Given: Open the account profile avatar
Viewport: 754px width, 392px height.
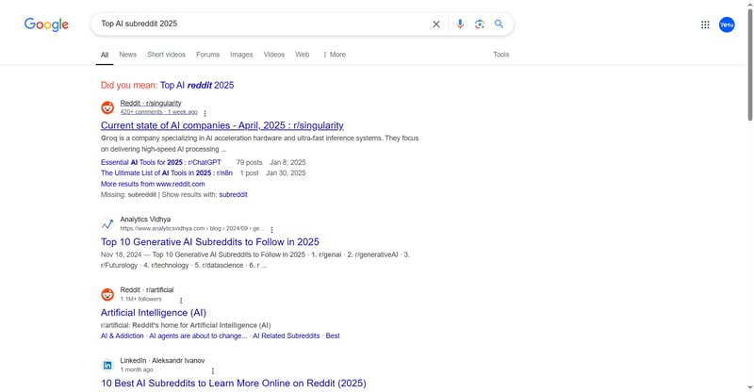Looking at the screenshot, I should click(x=727, y=24).
